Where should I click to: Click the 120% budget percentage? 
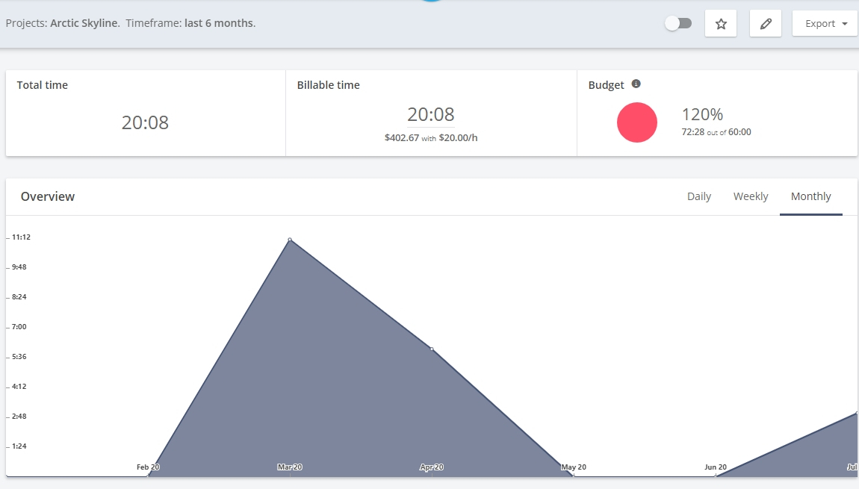coord(702,114)
